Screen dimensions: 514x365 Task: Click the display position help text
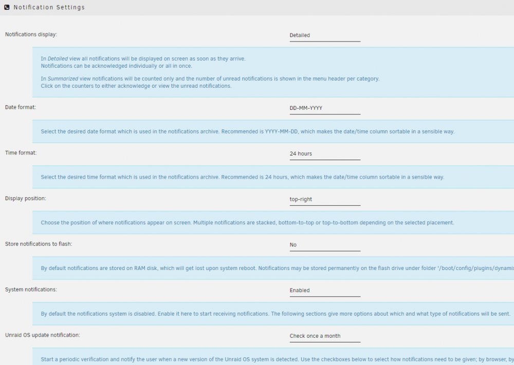[247, 223]
